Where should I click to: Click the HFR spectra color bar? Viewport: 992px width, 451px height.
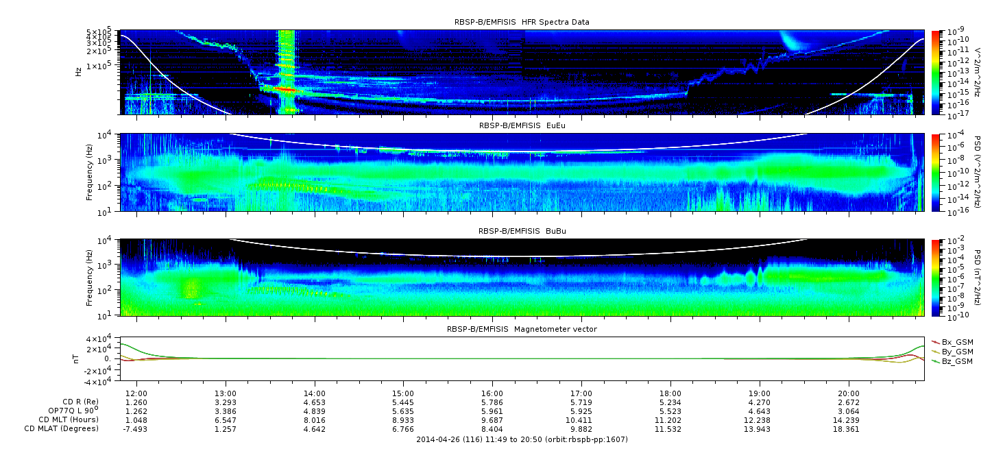point(936,72)
